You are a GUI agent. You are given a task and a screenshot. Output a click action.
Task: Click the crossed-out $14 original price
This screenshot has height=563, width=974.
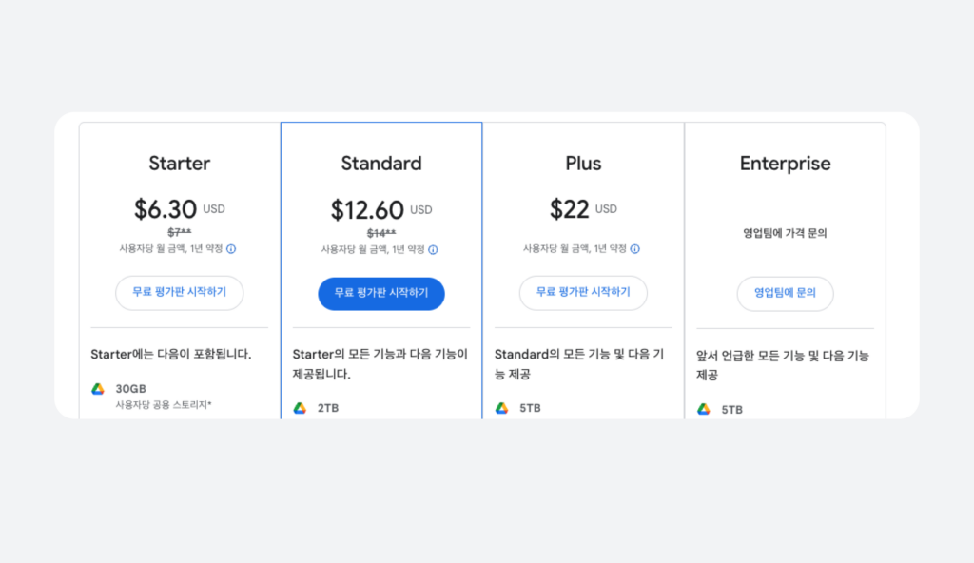pyautogui.click(x=381, y=233)
